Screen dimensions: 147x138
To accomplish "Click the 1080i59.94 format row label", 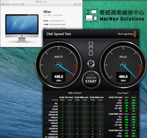I will [53, 129].
